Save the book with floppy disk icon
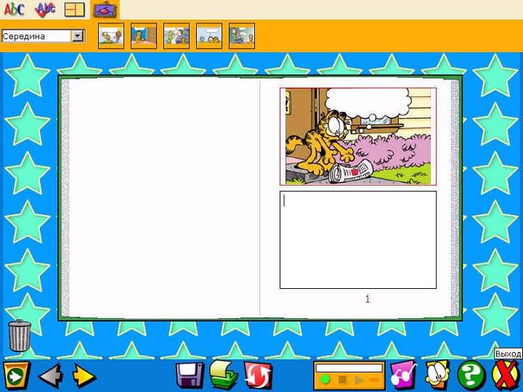523x392 pixels. click(190, 375)
